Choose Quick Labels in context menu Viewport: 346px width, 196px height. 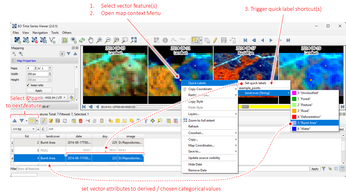(x=210, y=83)
